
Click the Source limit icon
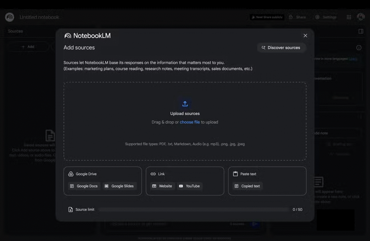point(71,210)
